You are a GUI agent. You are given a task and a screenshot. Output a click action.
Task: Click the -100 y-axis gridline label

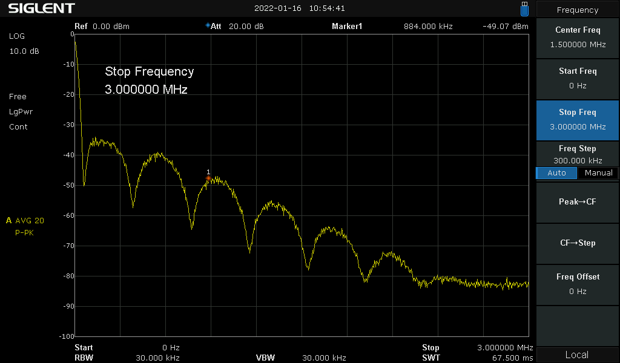(67, 336)
